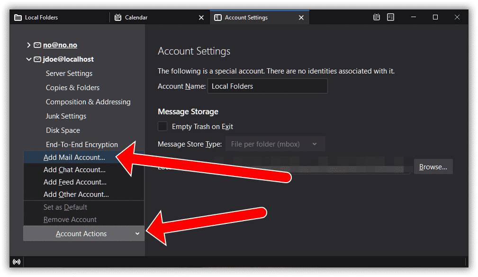
Task: Click the Browse button
Action: point(433,166)
